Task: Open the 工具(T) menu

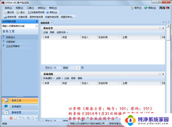Action: pyautogui.click(x=30, y=8)
